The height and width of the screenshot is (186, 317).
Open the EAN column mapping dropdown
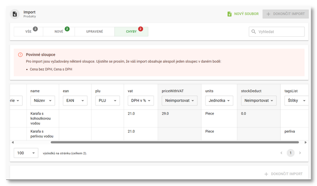tap(75, 101)
